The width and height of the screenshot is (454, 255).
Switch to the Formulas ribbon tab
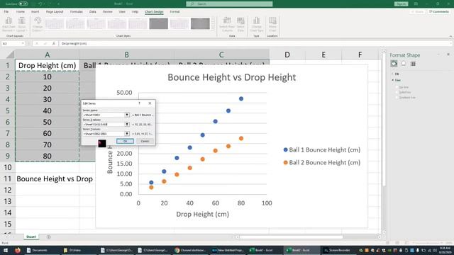coord(76,11)
